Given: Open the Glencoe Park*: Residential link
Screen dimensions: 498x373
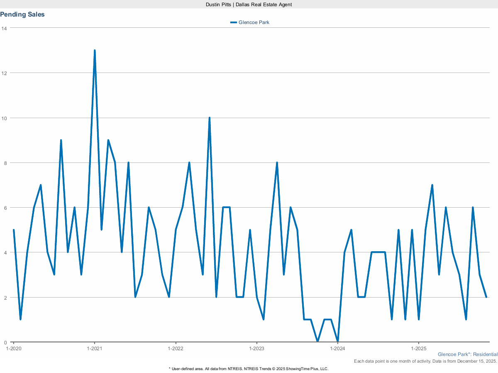Looking at the screenshot, I should (x=468, y=354).
